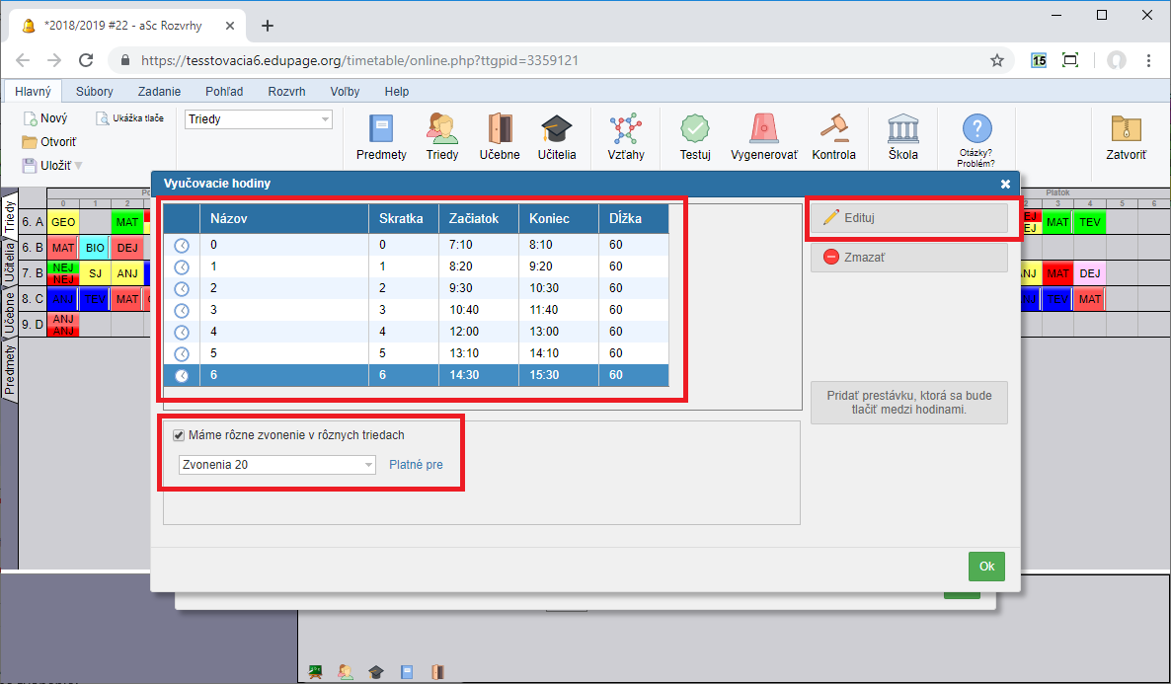Select Učebne vertical side tab
The height and width of the screenshot is (684, 1171).
(x=9, y=312)
